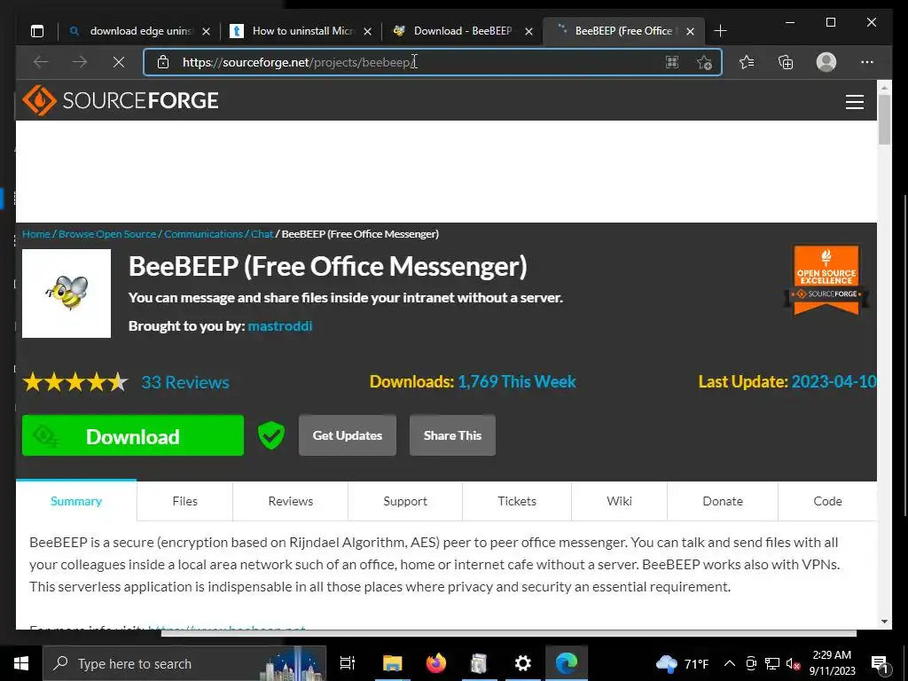Launch Firefox from taskbar
Screen dimensions: 908x681
436,663
